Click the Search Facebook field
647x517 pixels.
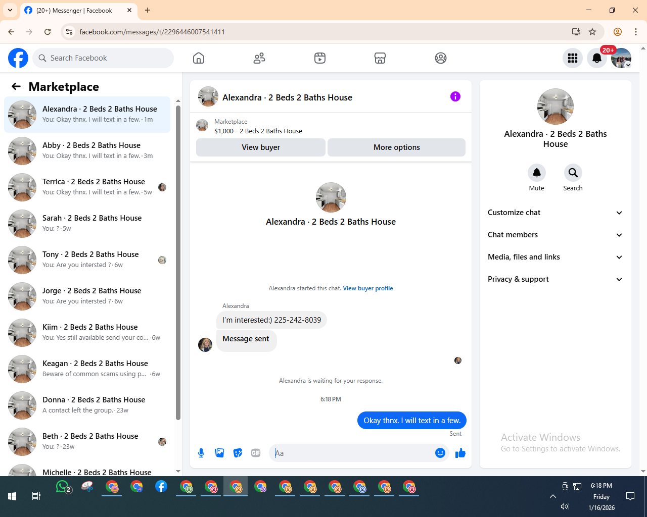[103, 58]
